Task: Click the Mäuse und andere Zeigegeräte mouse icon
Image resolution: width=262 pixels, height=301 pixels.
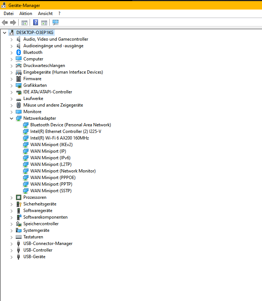Action: click(x=19, y=105)
